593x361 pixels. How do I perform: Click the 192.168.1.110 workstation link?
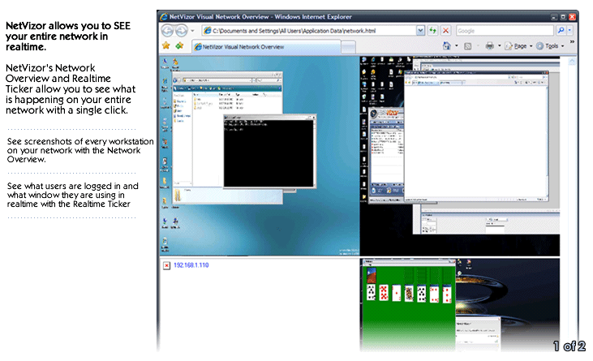tap(191, 265)
